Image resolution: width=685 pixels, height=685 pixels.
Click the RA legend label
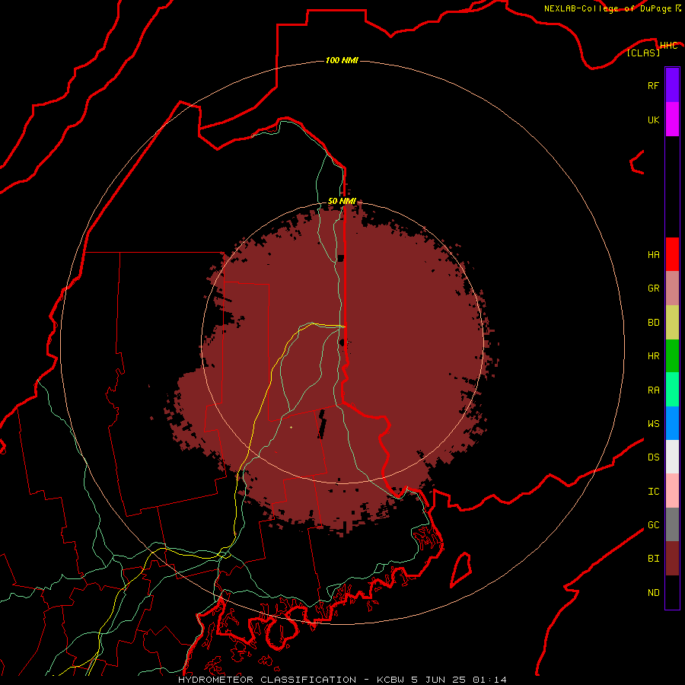tap(653, 390)
